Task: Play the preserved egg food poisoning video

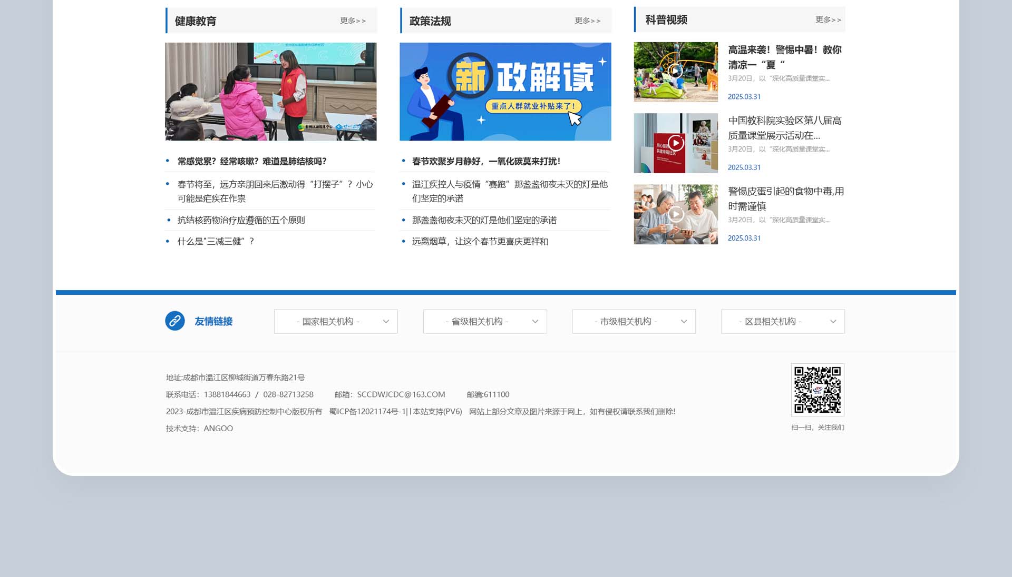Action: click(x=676, y=214)
